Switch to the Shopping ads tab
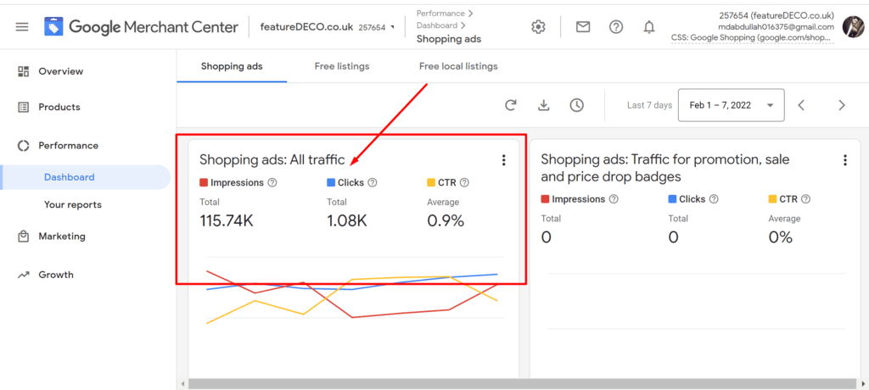 (x=232, y=66)
